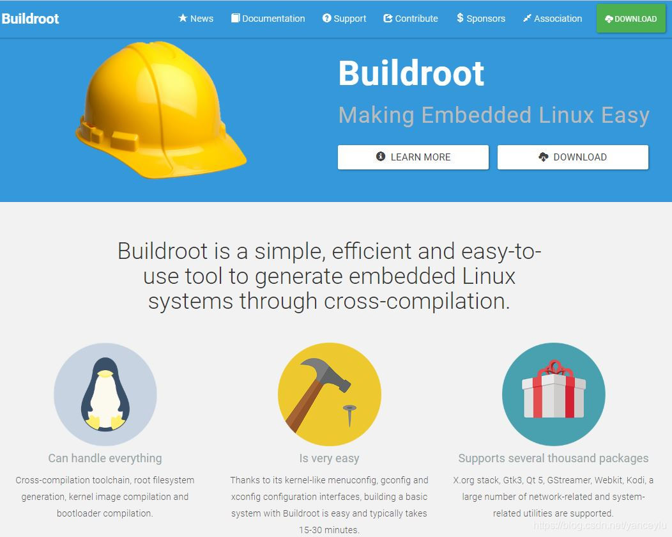This screenshot has width=672, height=537.
Task: Click the book icon beside Documentation
Action: (x=235, y=18)
